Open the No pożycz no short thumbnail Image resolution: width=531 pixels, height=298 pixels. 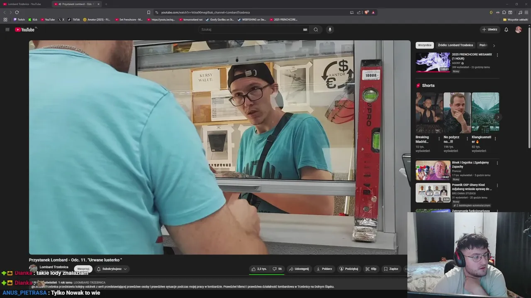(x=457, y=112)
